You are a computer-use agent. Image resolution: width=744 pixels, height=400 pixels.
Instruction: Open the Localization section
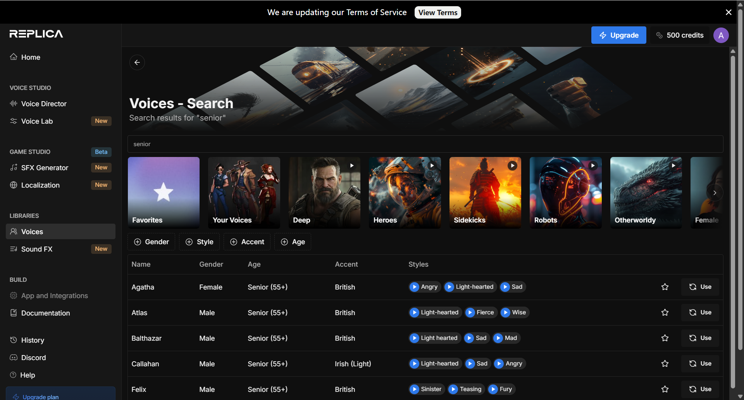[60, 185]
